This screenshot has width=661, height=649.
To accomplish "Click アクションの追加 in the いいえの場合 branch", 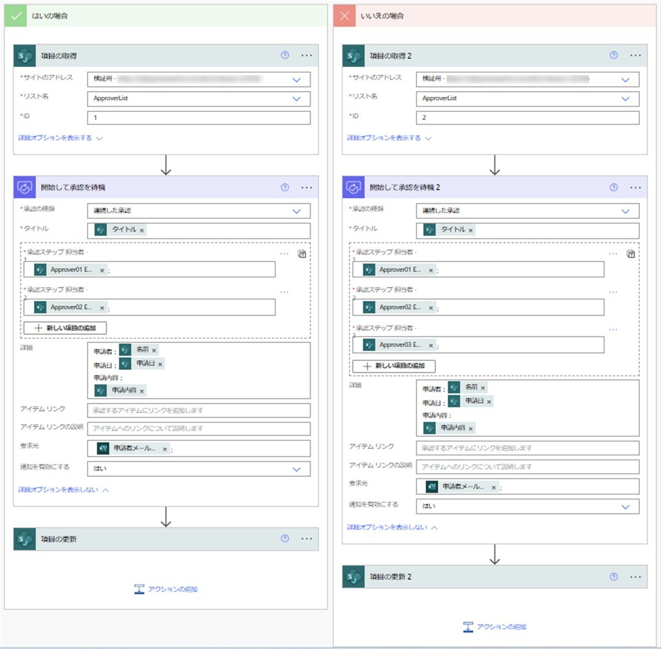I will tap(495, 626).
